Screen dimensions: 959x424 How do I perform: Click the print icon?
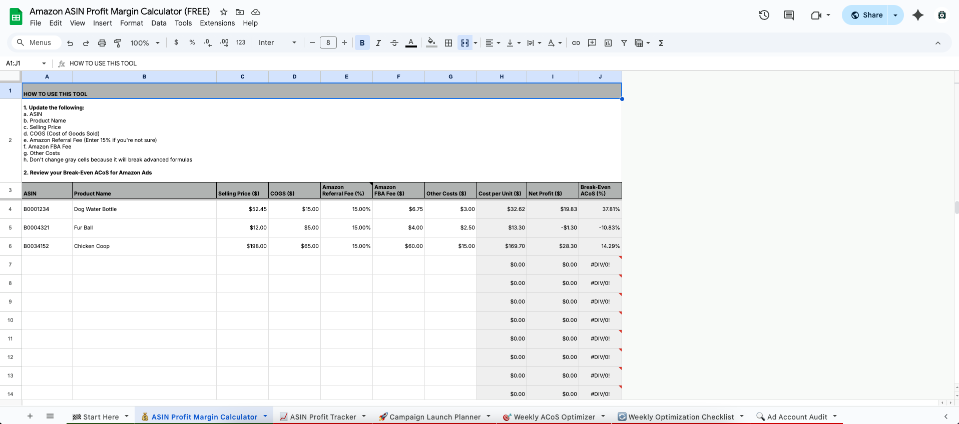[102, 43]
